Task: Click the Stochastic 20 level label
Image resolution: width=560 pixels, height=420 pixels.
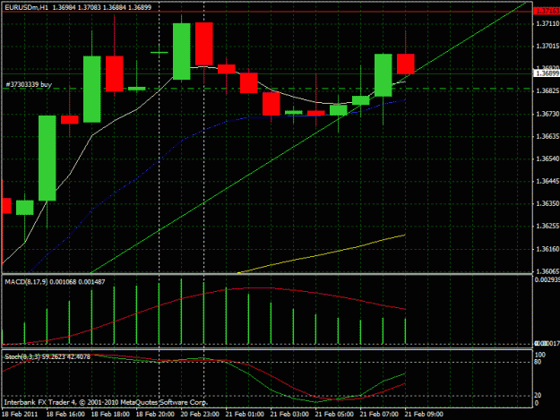Action: click(x=538, y=395)
